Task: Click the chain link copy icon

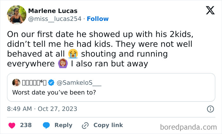Action: tap(85, 125)
